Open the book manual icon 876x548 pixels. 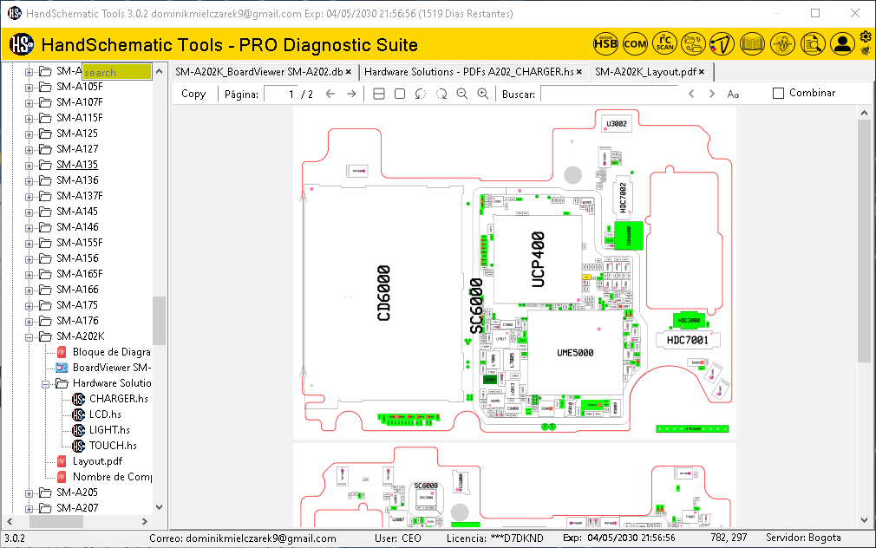click(x=752, y=43)
